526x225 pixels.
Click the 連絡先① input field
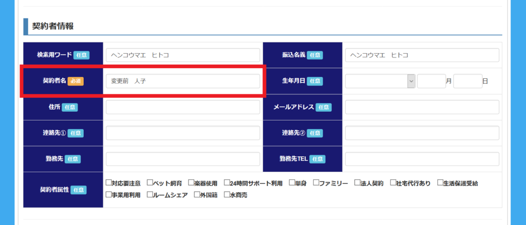pyautogui.click(x=183, y=133)
